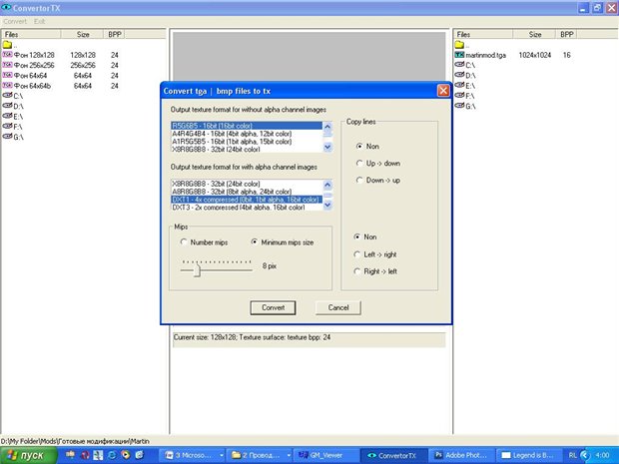
Task: Open drive C:\ icon in left panel
Action: 7,95
